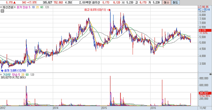Toggle the small box before 종가 단순
Viewport: 212px width, 110px height.
click(15, 7)
